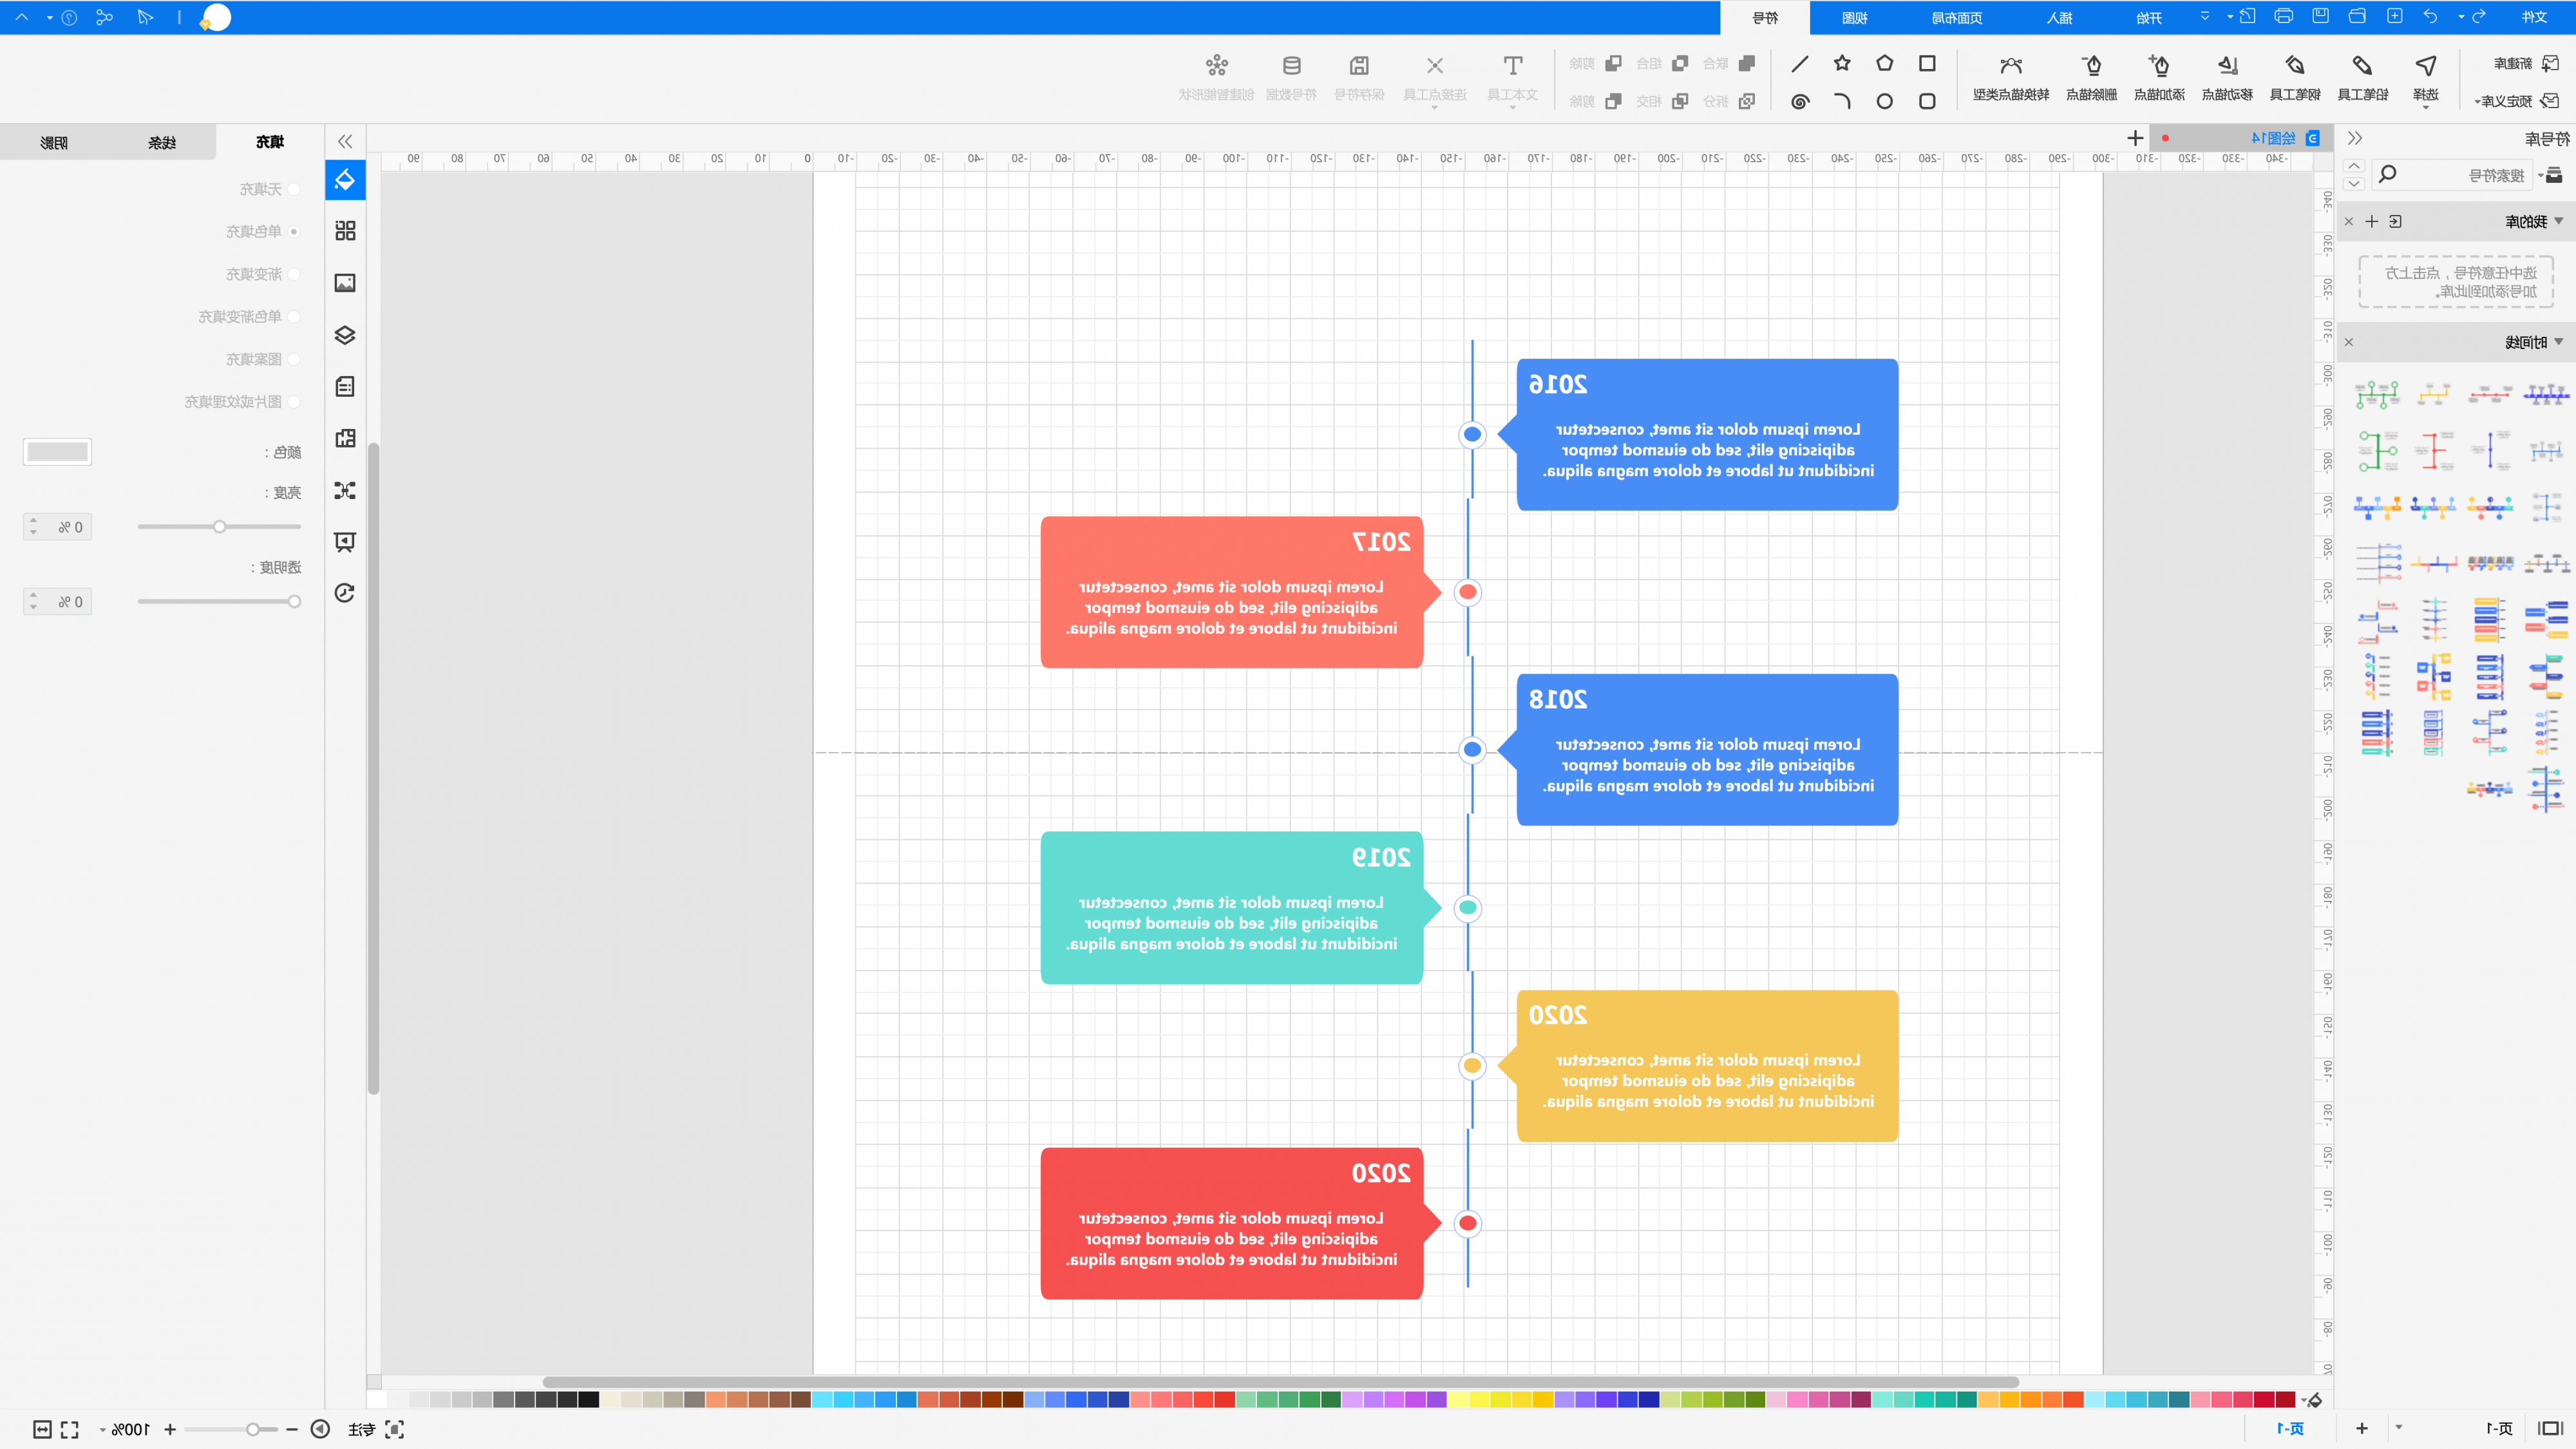Open the export dropdown arrow in title bar
2576x1449 pixels.
[x=2230, y=17]
